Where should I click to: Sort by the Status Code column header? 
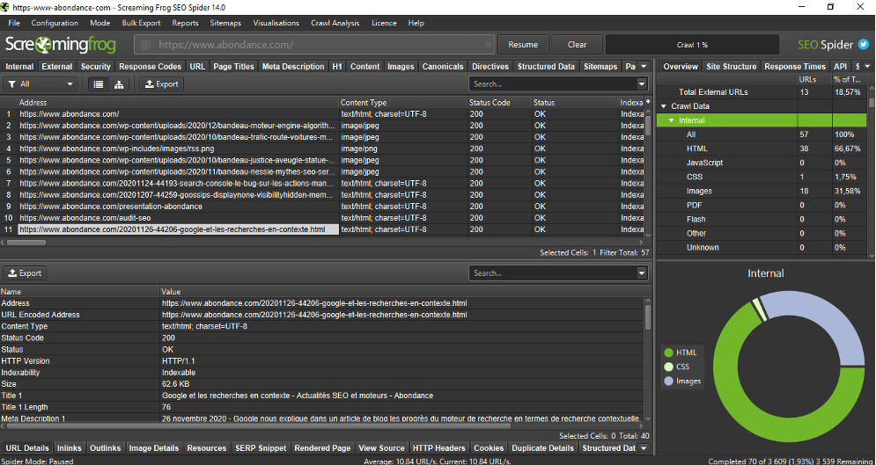click(x=498, y=103)
